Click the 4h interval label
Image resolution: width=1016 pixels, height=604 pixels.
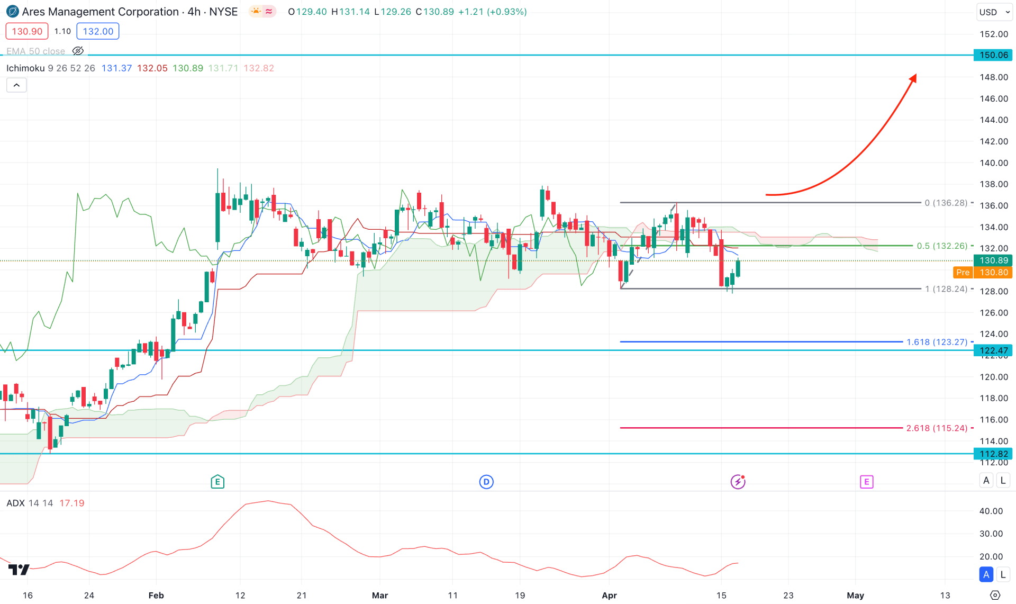(194, 12)
